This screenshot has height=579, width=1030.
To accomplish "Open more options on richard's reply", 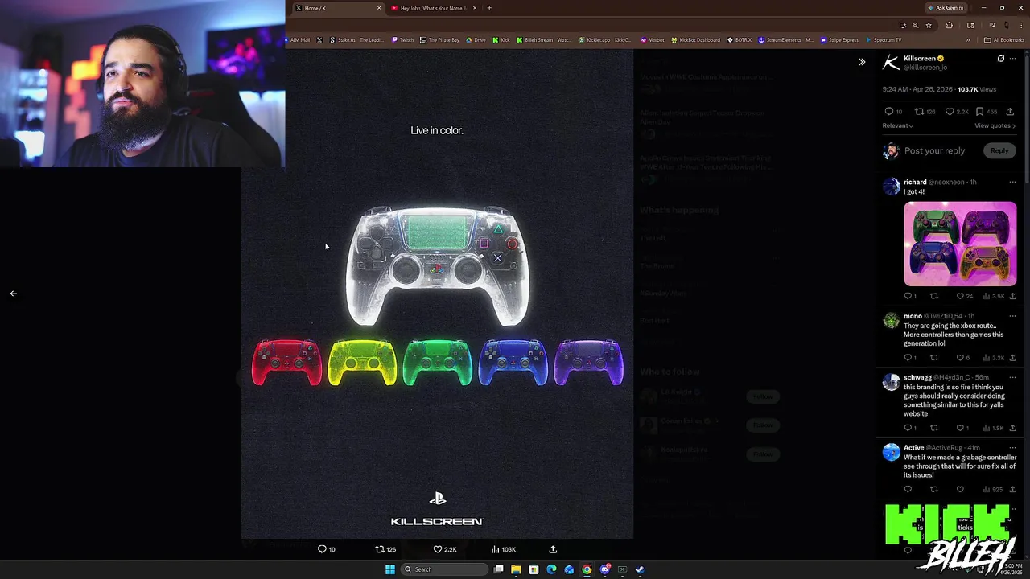I will coord(1013,183).
